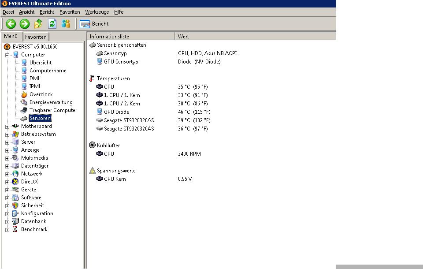The height and width of the screenshot is (269, 423).
Task: Click the Datenbank icon in tree
Action: [15, 221]
